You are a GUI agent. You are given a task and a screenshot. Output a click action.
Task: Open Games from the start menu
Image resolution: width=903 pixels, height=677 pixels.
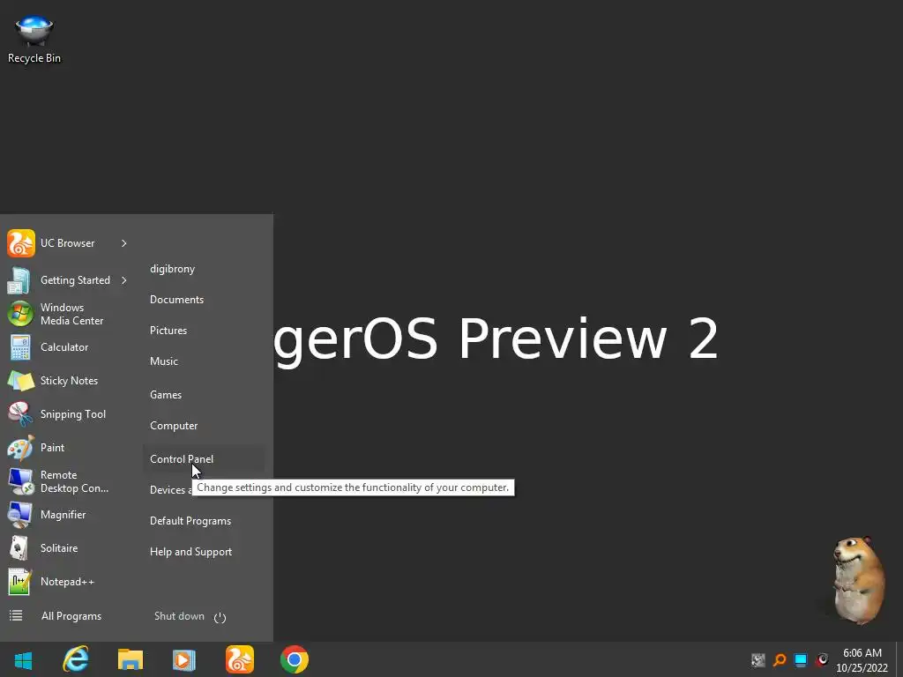click(165, 395)
